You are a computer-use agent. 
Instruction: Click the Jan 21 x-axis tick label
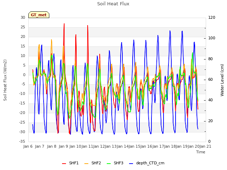coord(205,146)
